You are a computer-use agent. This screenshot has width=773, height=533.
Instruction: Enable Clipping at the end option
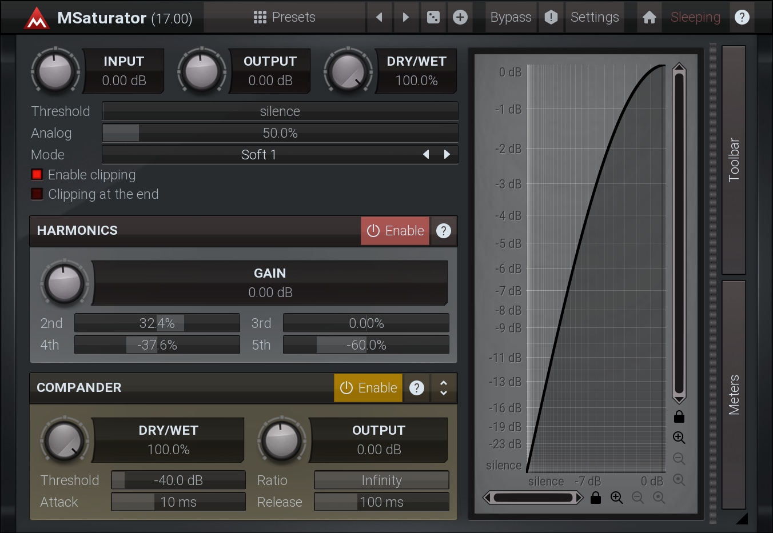(x=37, y=194)
